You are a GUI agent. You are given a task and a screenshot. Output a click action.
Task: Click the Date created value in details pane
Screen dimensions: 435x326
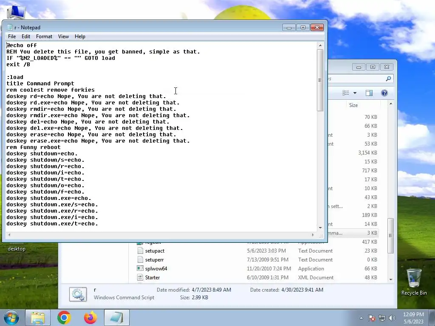coord(302,289)
